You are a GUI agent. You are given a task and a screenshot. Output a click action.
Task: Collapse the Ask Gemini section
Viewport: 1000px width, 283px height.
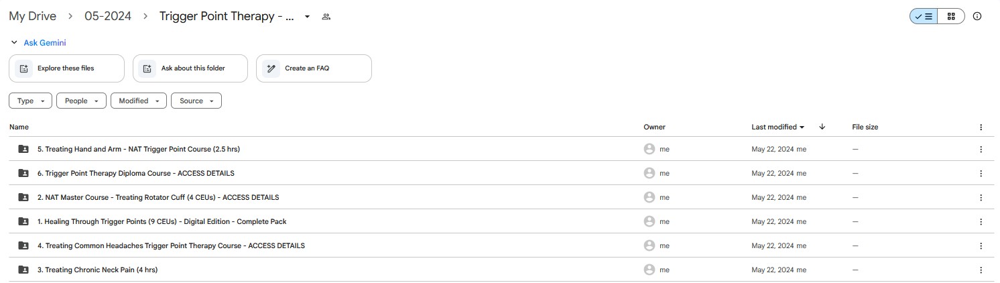14,43
